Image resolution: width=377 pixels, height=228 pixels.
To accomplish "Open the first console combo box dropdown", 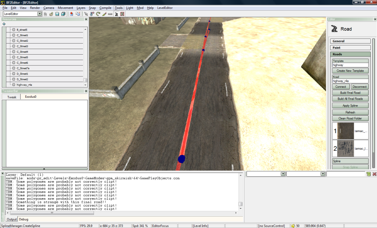I will coord(283,174).
